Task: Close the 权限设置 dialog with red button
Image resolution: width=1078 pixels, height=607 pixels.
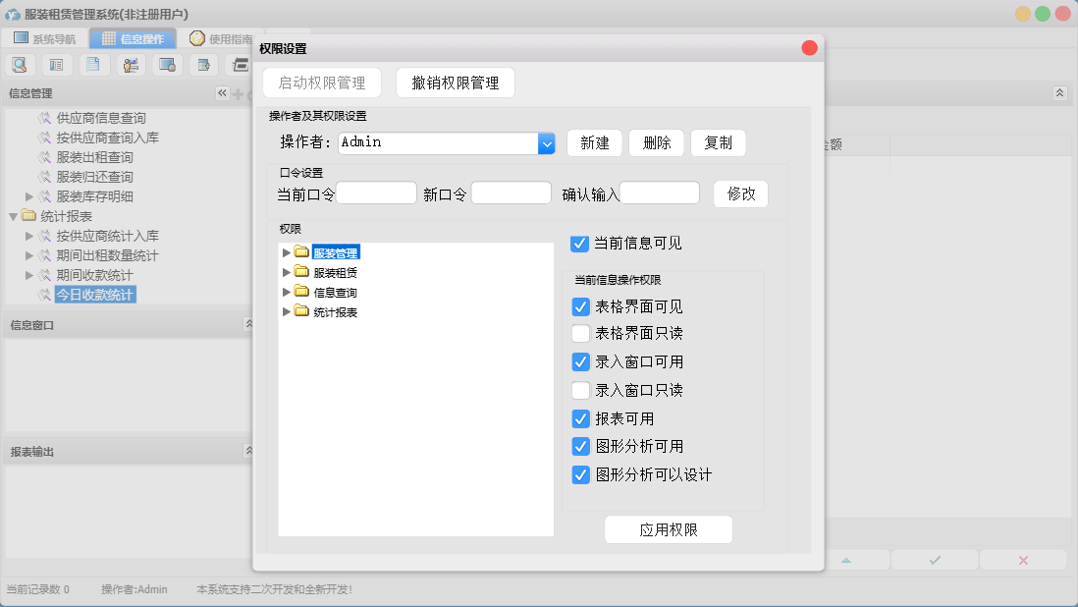Action: (809, 47)
